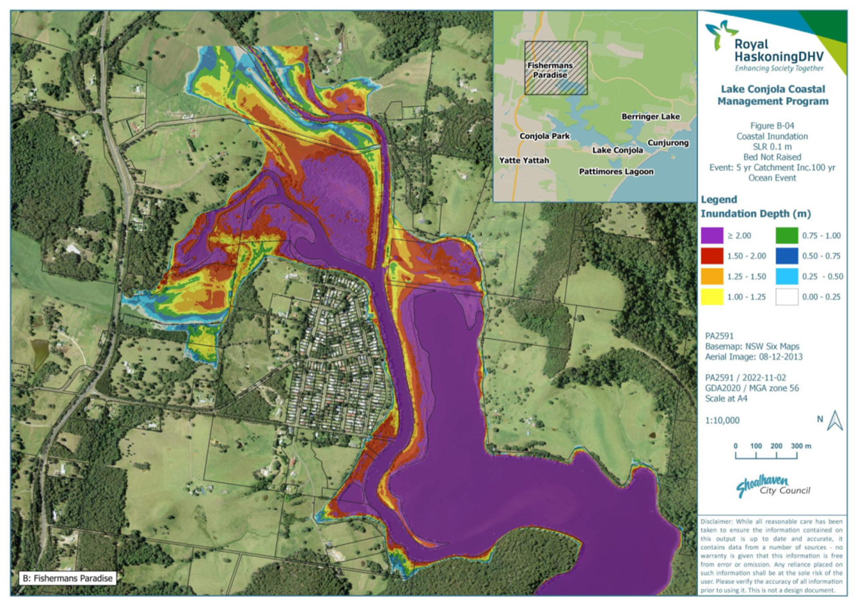Click the Yatte Yattah label on inset map
The image size is (857, 606).
click(524, 160)
